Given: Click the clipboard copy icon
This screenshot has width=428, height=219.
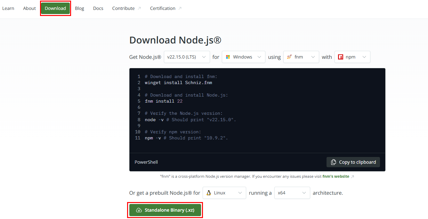Looking at the screenshot, I should click(334, 162).
